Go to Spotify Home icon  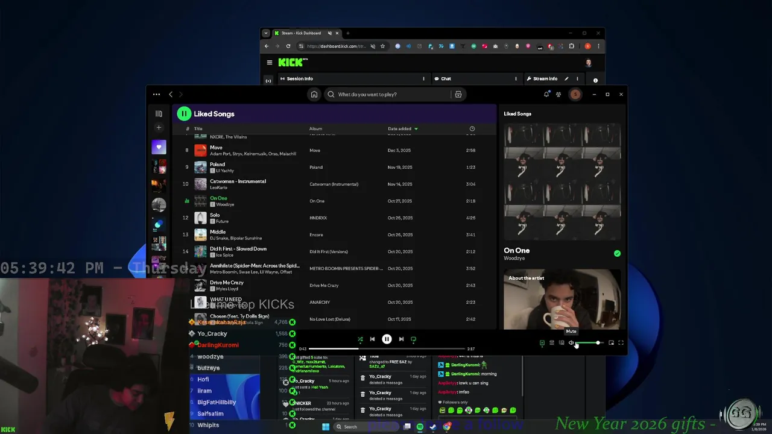(314, 95)
